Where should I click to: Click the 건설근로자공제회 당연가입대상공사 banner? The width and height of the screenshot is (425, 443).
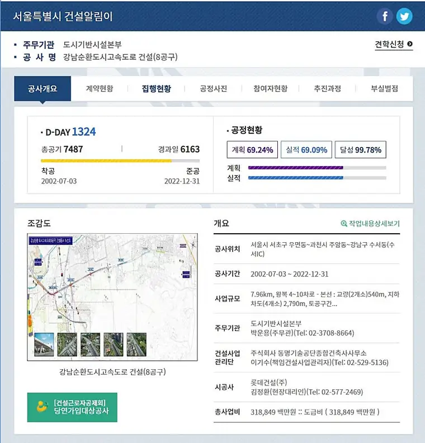tap(72, 407)
